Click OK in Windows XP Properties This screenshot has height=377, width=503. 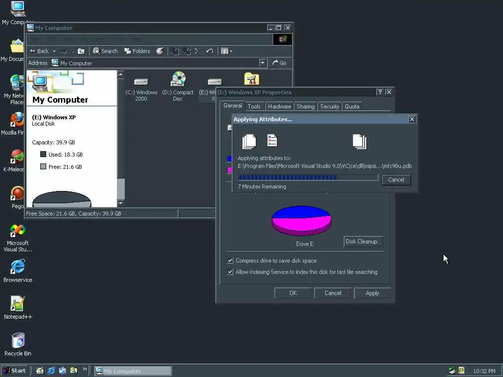(293, 293)
